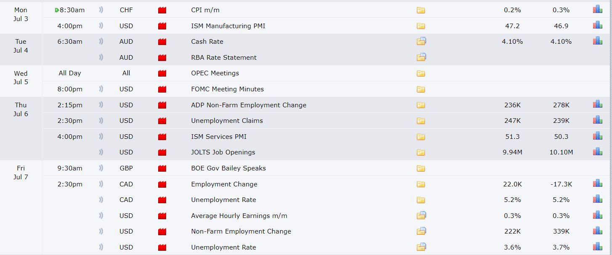Toggle sound alert for ISM Services PMI
The height and width of the screenshot is (255, 612).
(101, 137)
